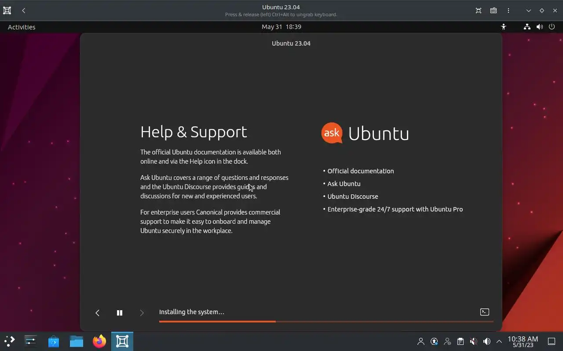This screenshot has height=351, width=563.
Task: Click 'Ubuntu Discourse' bullet item
Action: [x=353, y=197]
